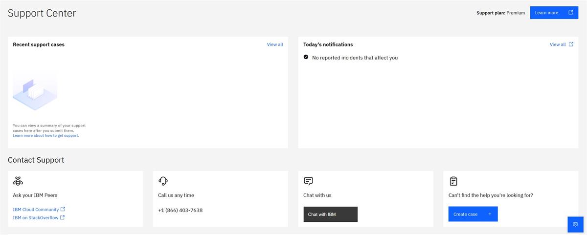587x235 pixels.
Task: Click the Support plan: Premium label
Action: [x=500, y=13]
